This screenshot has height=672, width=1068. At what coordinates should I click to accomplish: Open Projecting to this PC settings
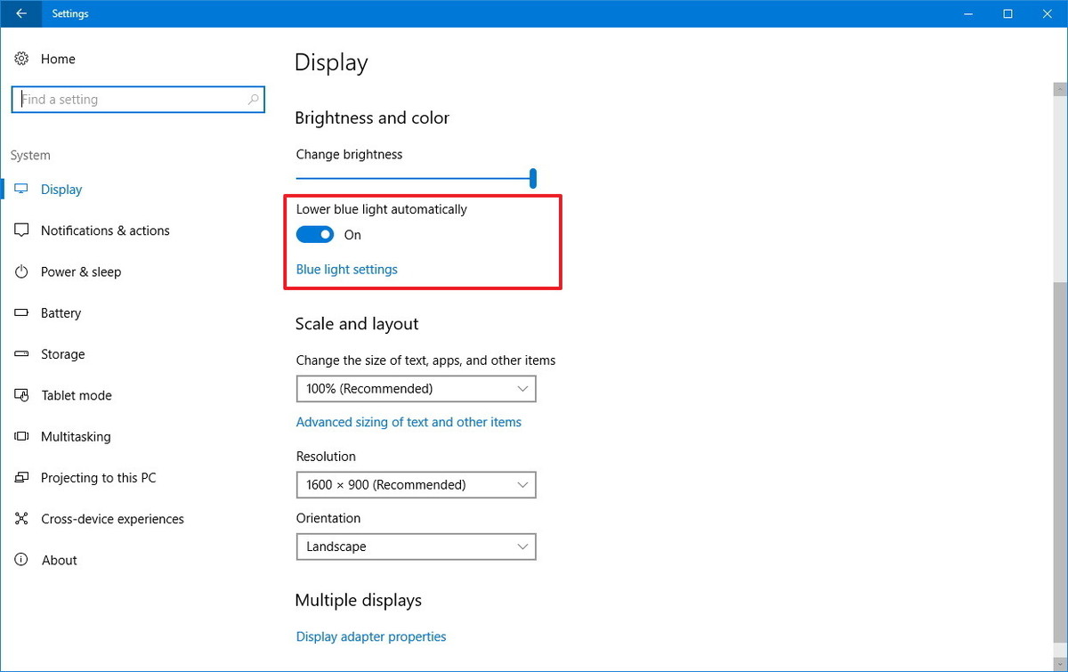click(x=21, y=477)
